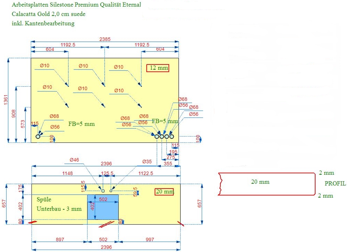Click the 'Ø46' diameter label
The width and height of the screenshot is (347, 252).
pyautogui.click(x=74, y=160)
